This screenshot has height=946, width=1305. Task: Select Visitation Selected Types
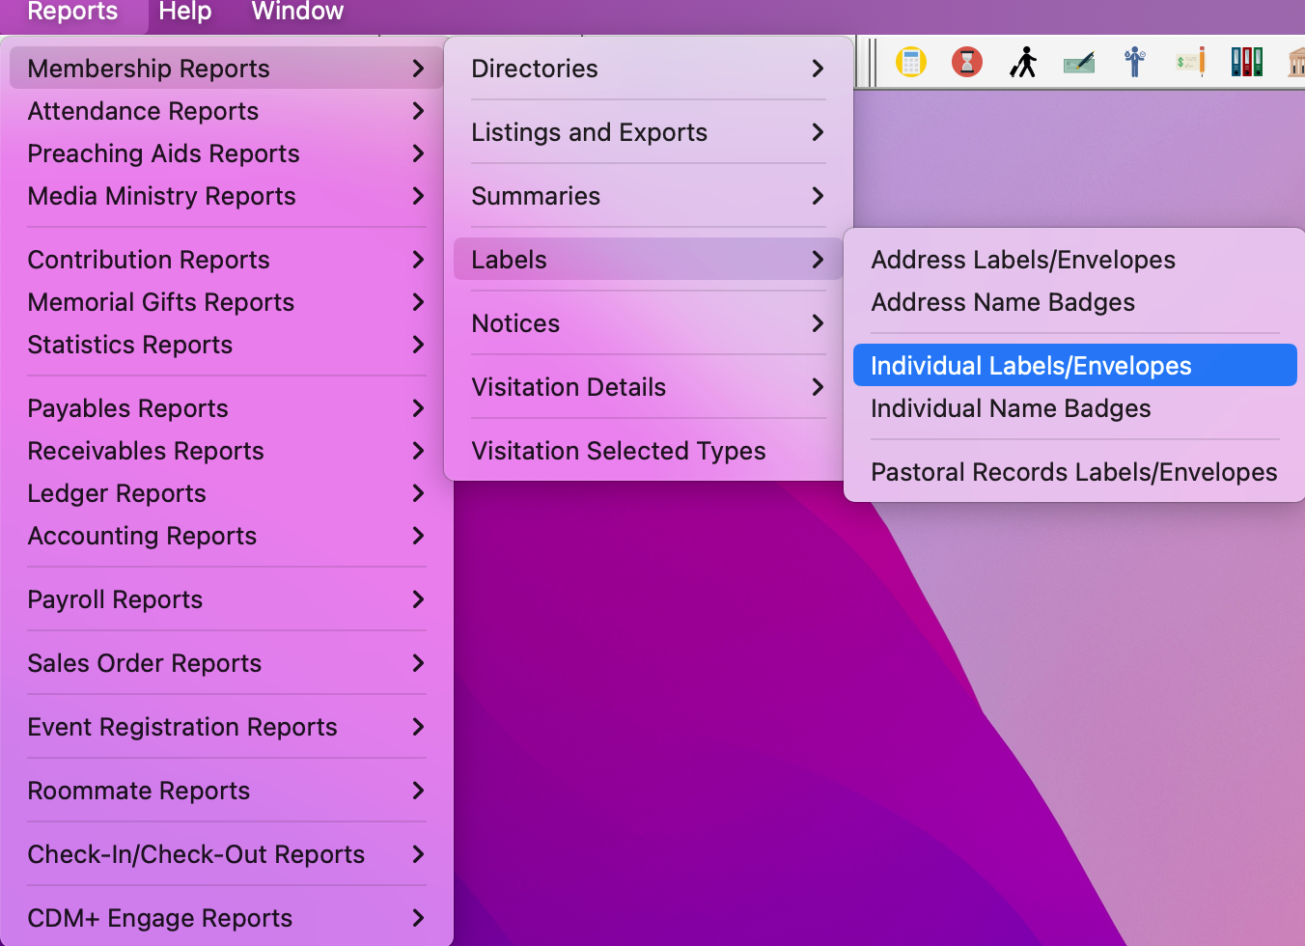[618, 451]
